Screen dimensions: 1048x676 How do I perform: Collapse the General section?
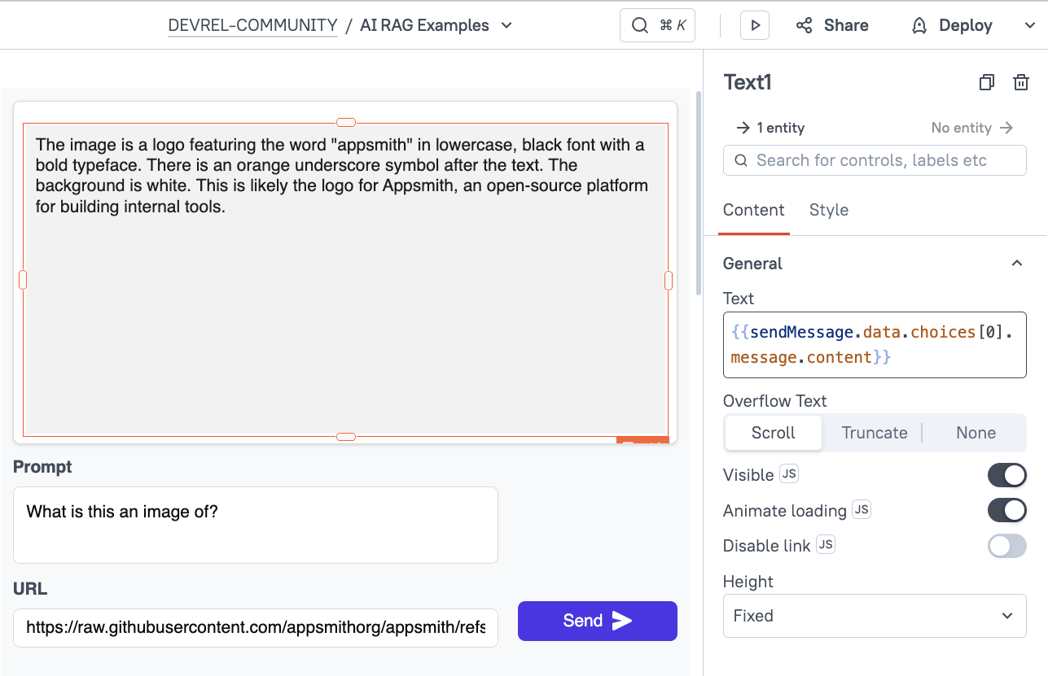(1016, 263)
